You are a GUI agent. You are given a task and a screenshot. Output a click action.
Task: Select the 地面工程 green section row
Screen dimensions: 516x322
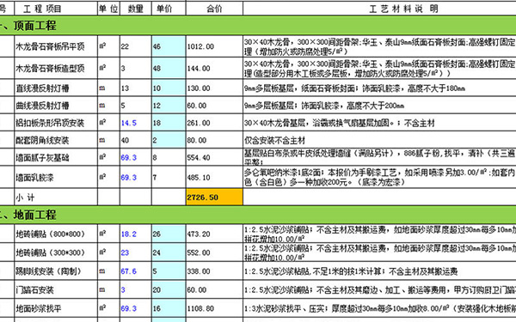pos(258,215)
